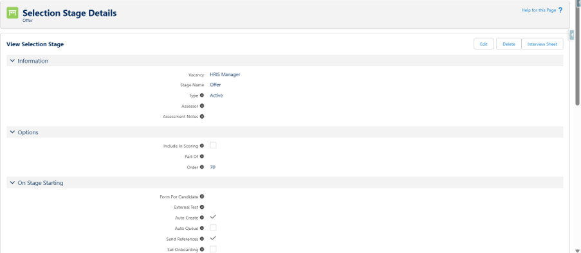Click the Vacancy field label
This screenshot has width=581, height=253.
point(196,75)
